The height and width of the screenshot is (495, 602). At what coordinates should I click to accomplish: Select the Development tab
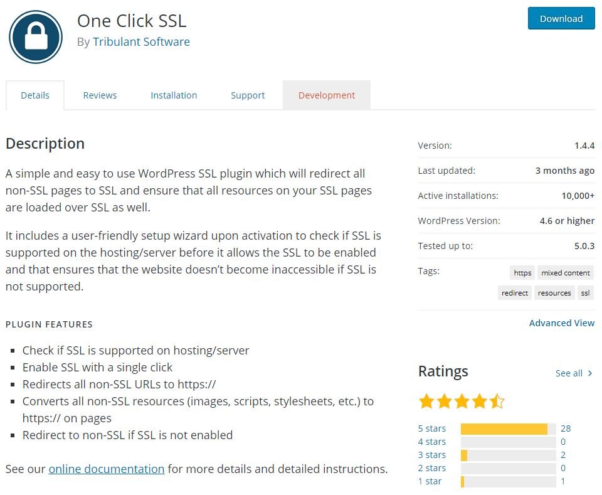(327, 95)
